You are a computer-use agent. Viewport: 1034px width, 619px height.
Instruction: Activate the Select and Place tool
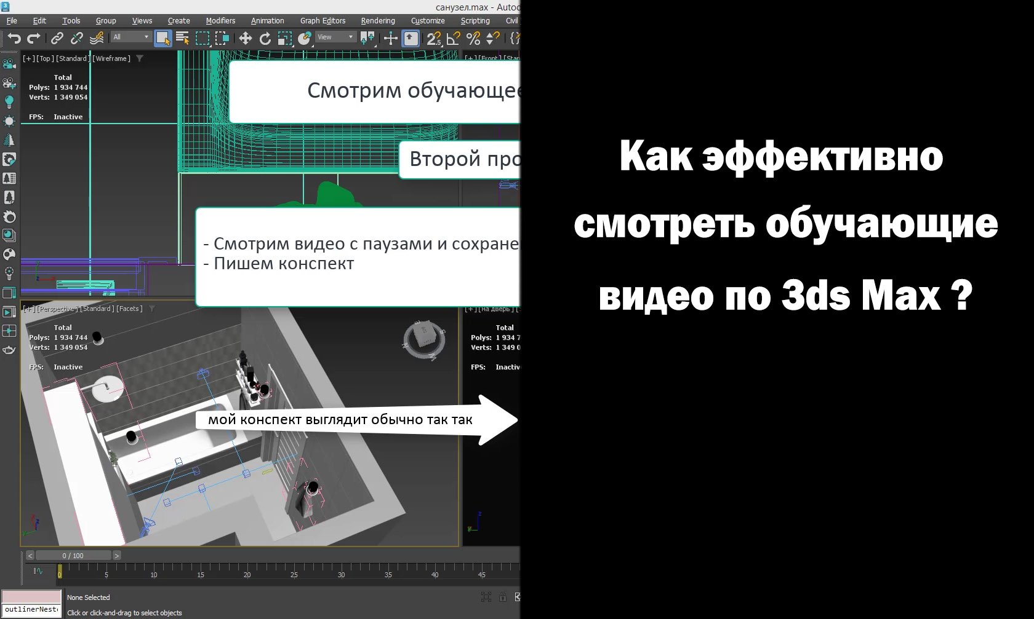point(305,39)
